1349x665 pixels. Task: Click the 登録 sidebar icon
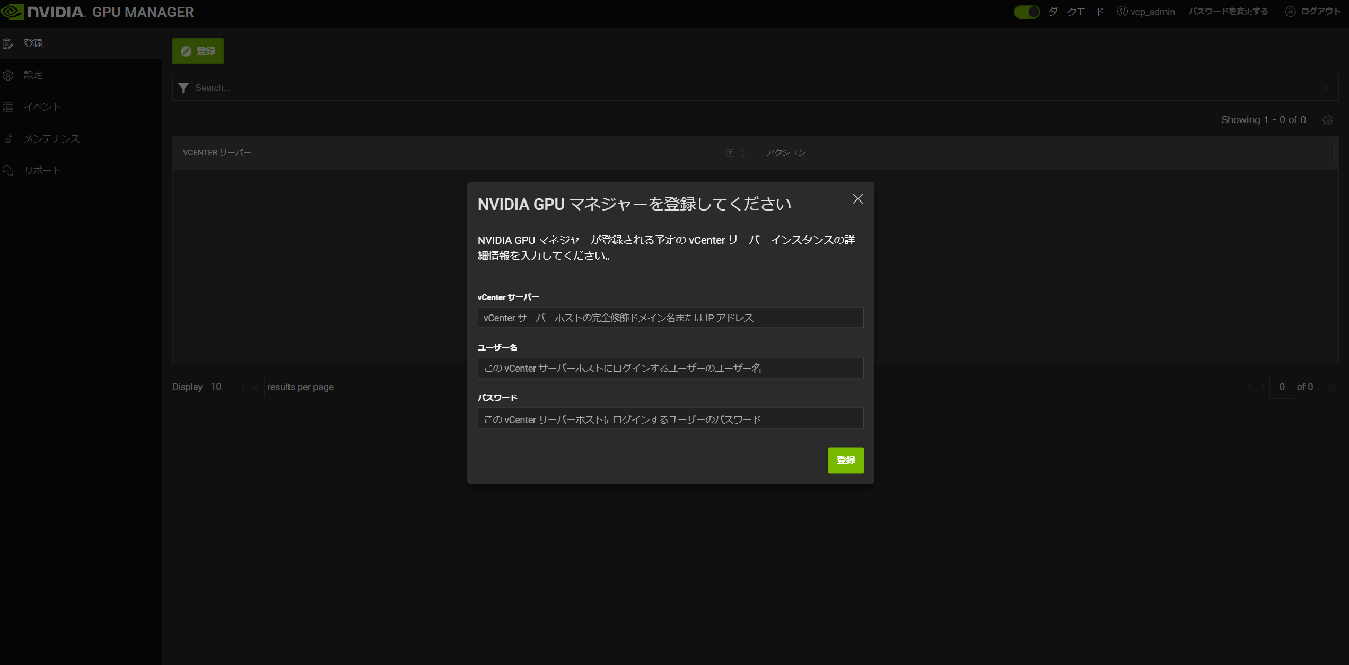click(8, 43)
